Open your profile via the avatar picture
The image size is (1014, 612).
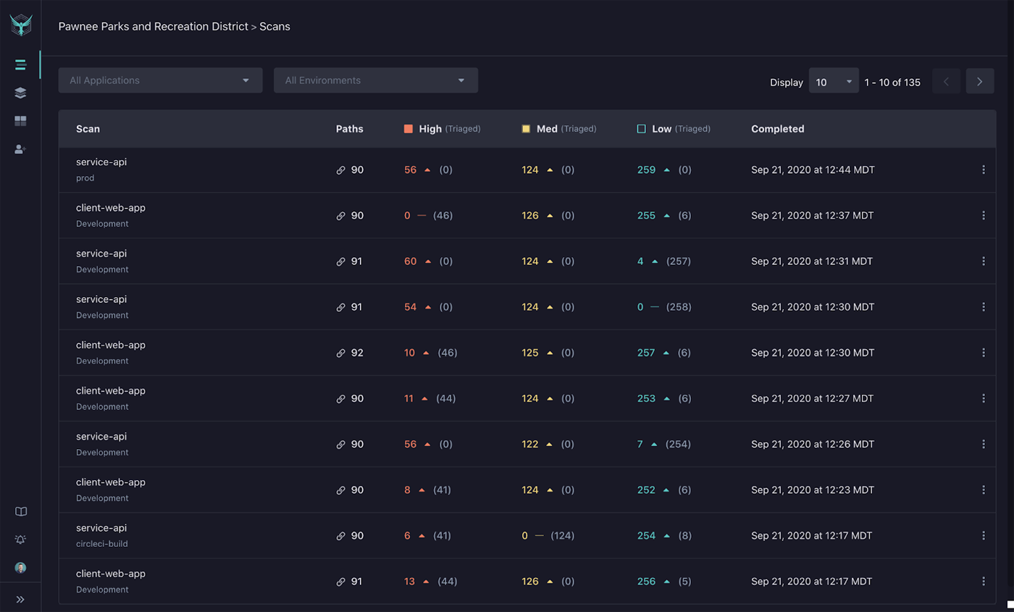pyautogui.click(x=21, y=568)
